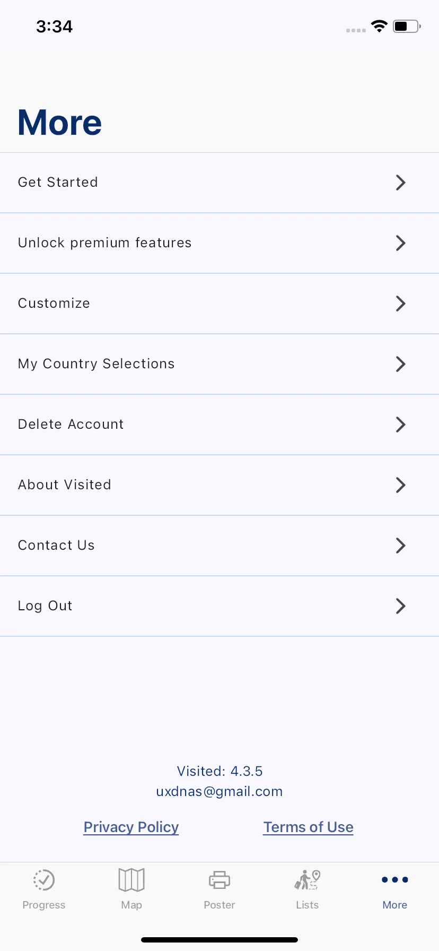Open the Progress tab icon
Screen dimensions: 439x951
click(44, 880)
